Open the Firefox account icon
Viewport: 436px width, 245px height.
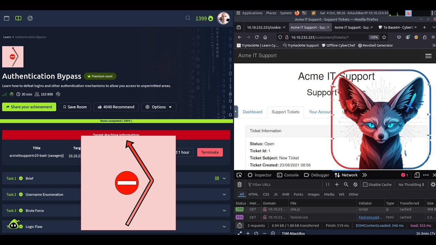coord(407,37)
